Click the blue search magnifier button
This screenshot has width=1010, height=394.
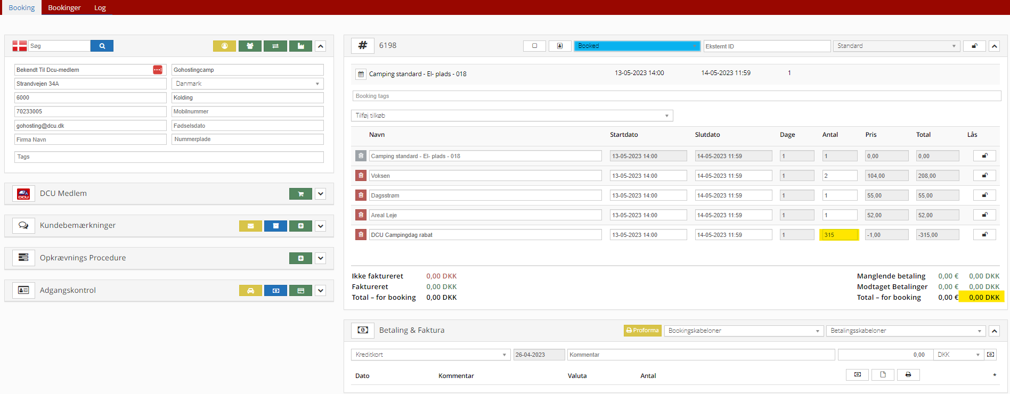click(x=102, y=46)
